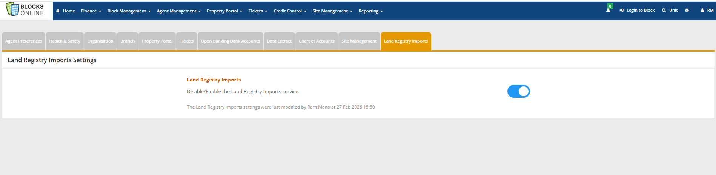Open the Data Extract tab
Image resolution: width=716 pixels, height=175 pixels.
click(x=279, y=41)
